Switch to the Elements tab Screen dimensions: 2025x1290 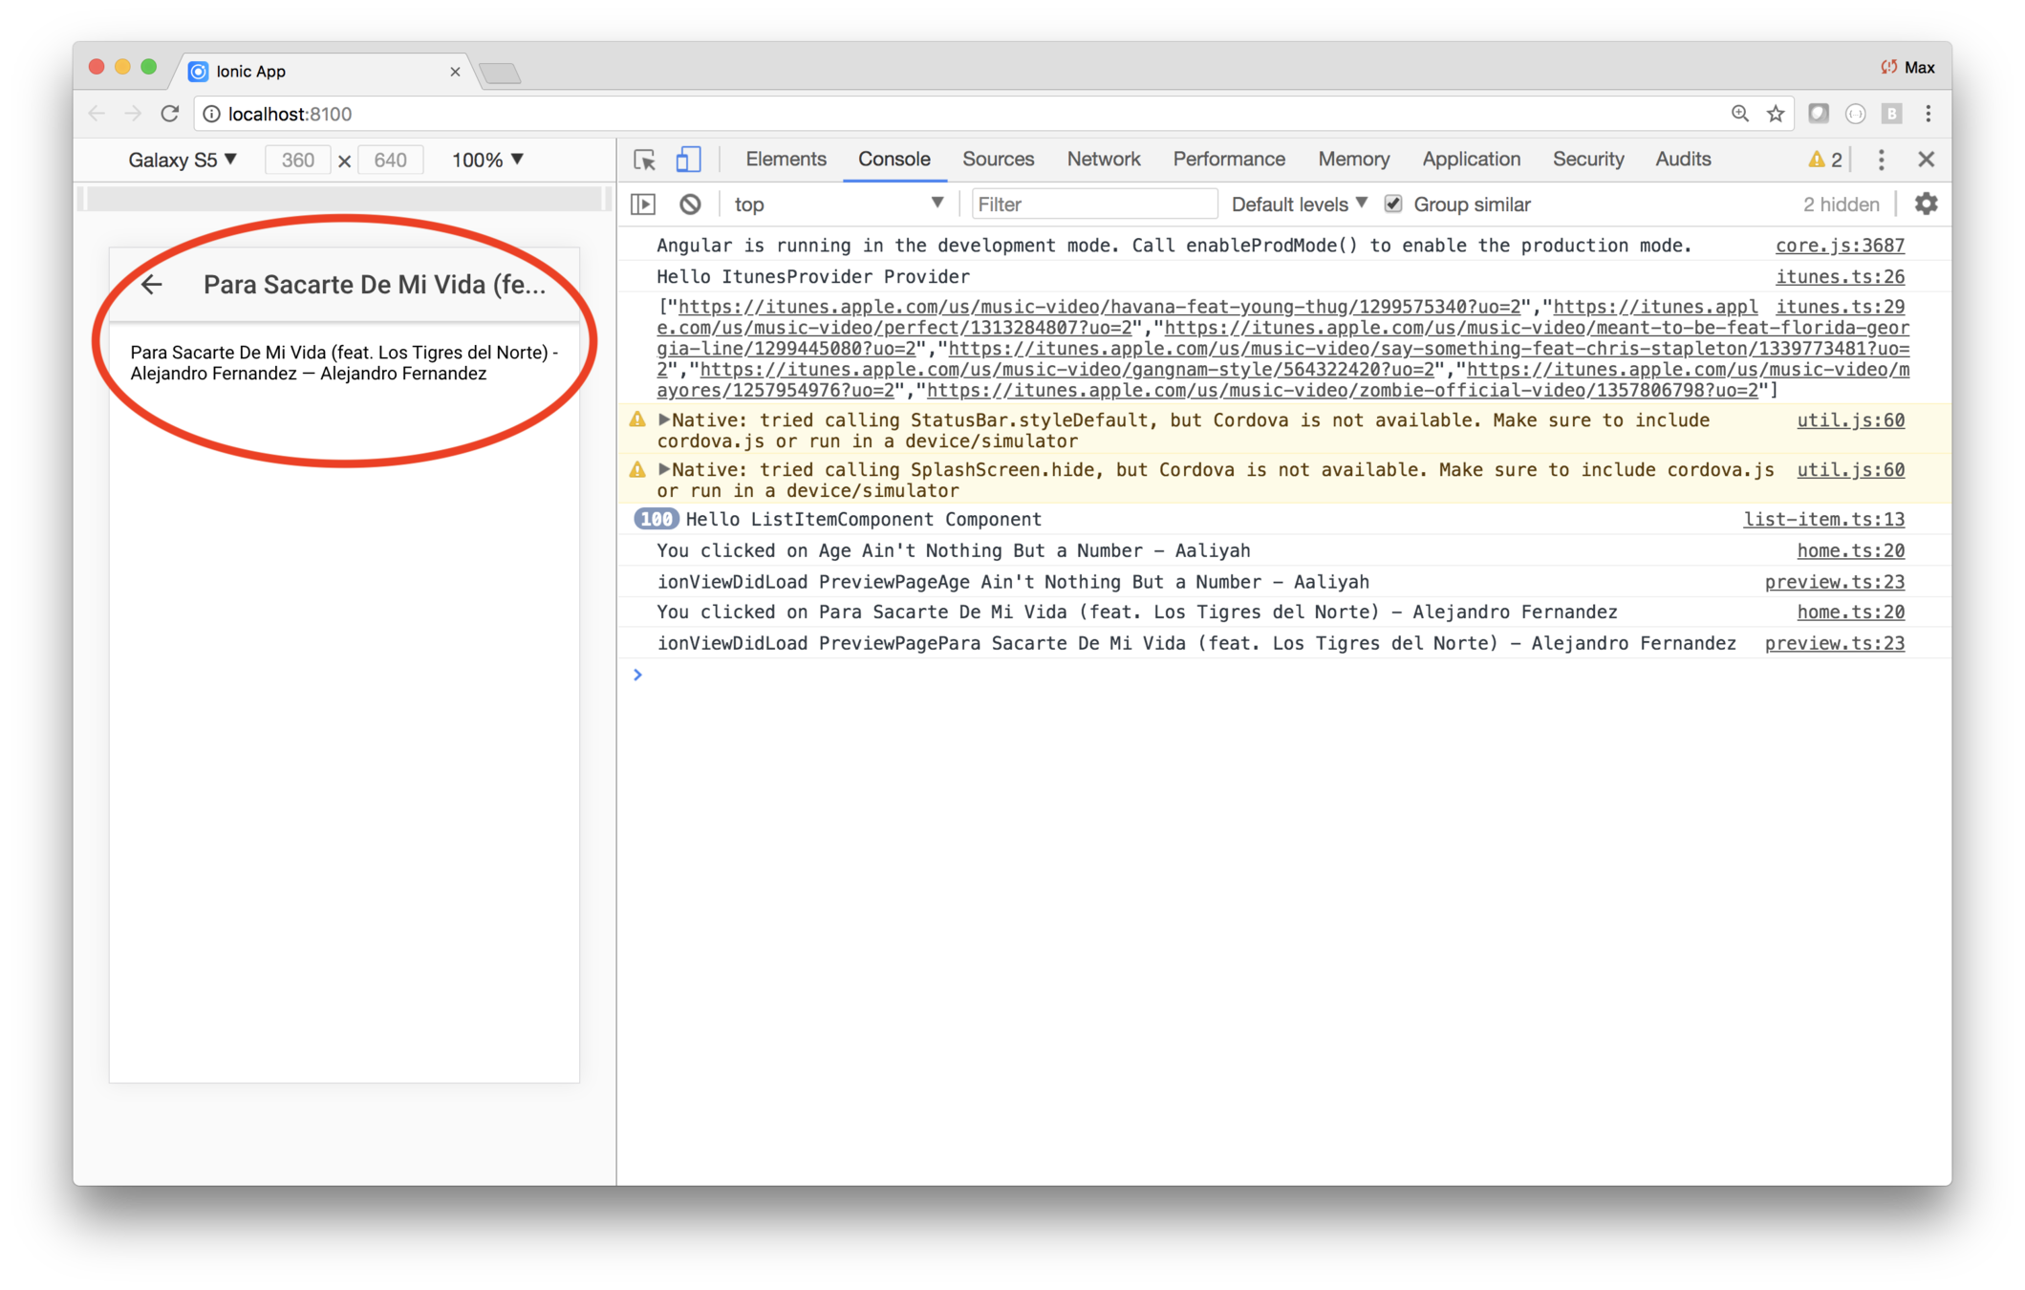pos(786,160)
